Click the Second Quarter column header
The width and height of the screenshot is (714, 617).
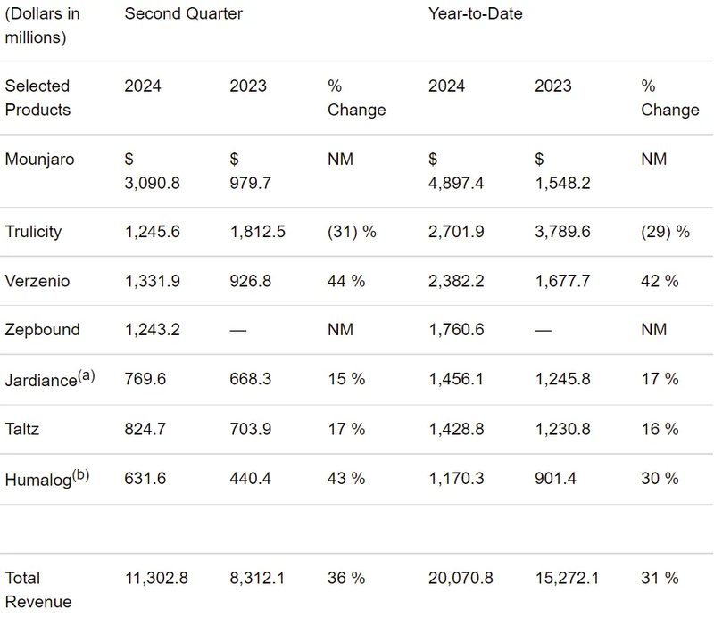[184, 13]
